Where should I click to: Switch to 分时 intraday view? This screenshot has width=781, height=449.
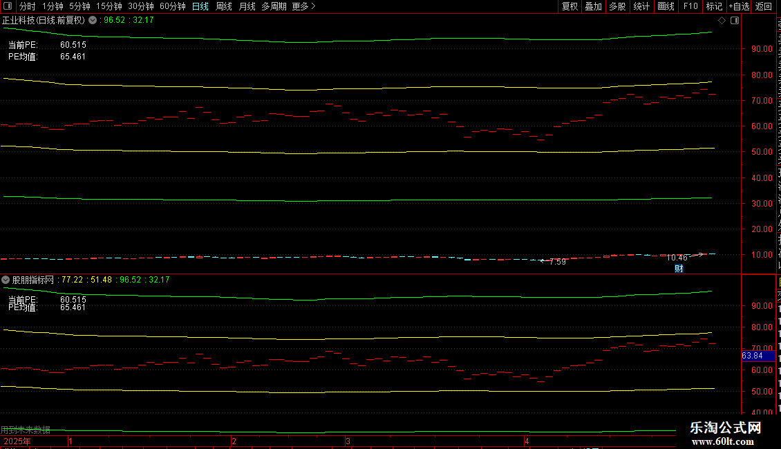pos(28,6)
